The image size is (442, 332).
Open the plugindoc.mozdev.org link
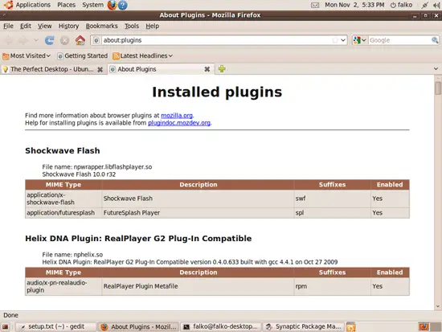click(x=179, y=123)
